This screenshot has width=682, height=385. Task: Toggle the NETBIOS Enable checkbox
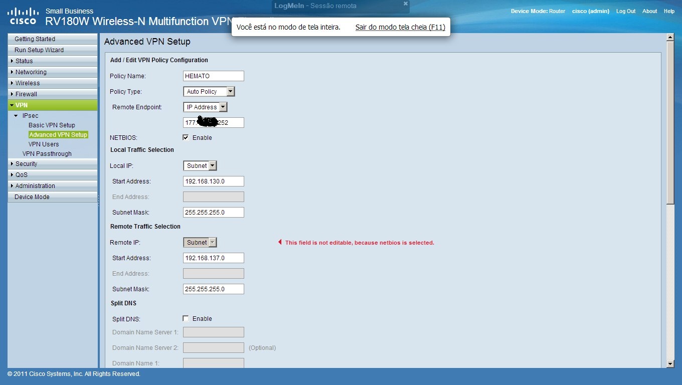(186, 137)
